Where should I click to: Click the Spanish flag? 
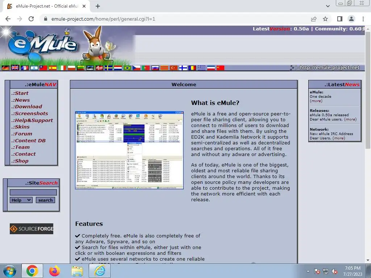click(53, 68)
